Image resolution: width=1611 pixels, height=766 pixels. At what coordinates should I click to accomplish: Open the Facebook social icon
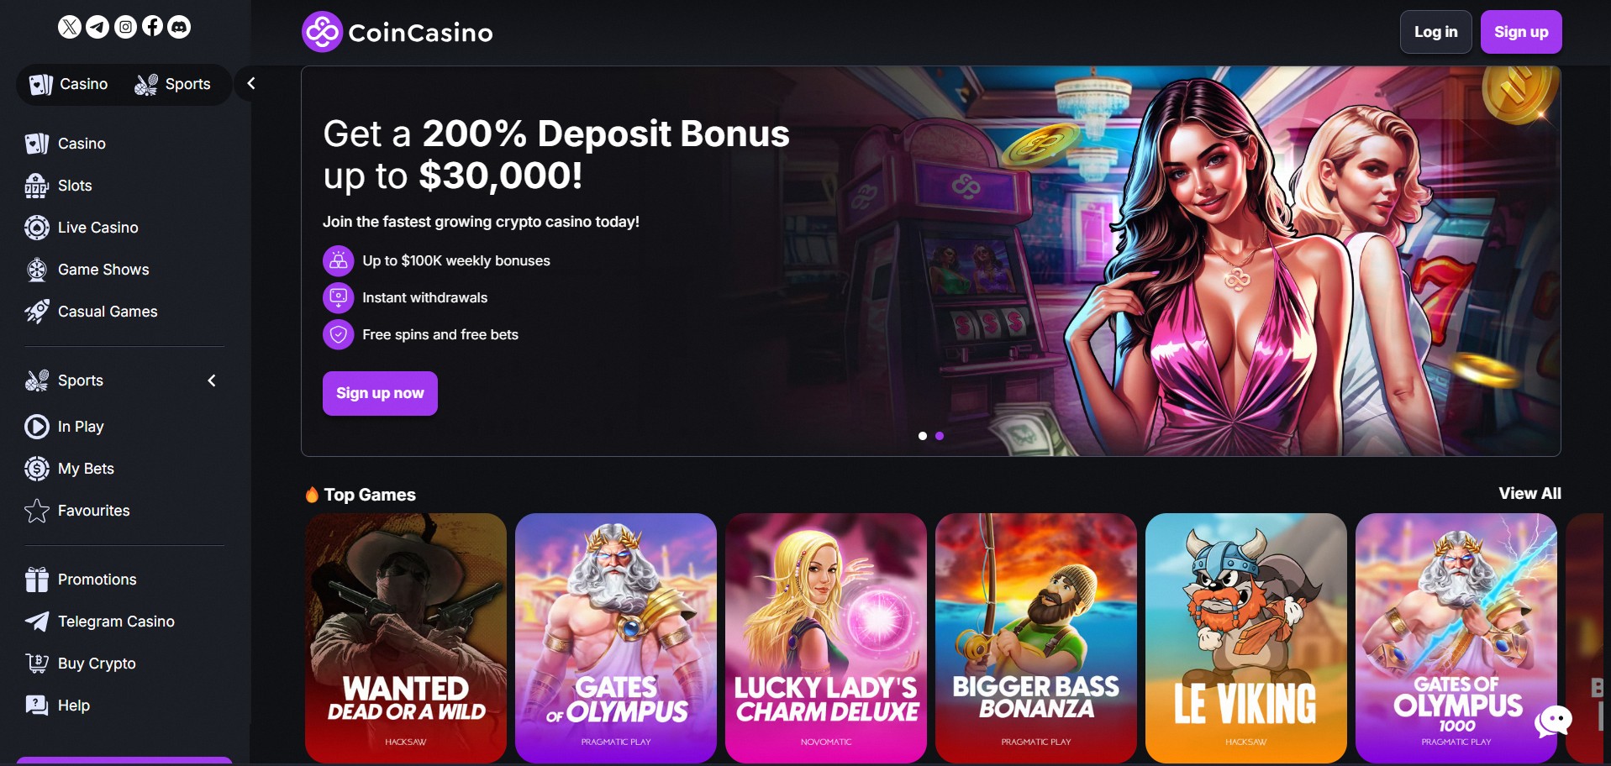[152, 27]
